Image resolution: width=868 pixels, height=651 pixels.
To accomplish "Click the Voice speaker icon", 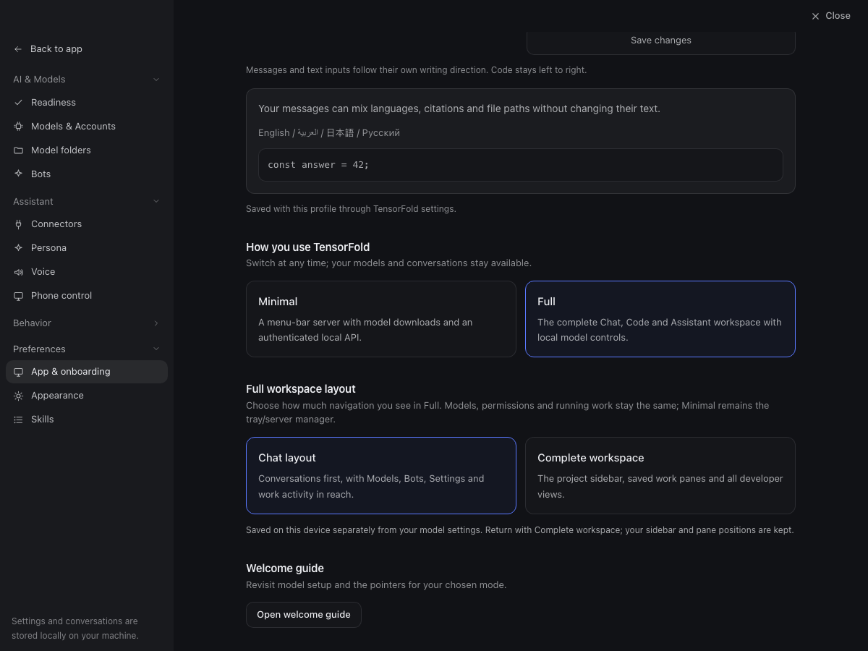I will pyautogui.click(x=18, y=272).
